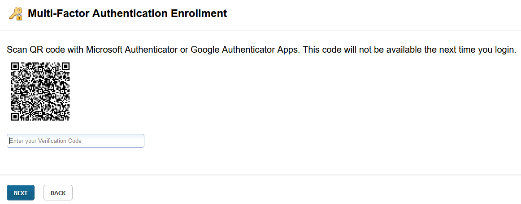
Task: Click the blue NEXT button
Action: click(x=21, y=193)
